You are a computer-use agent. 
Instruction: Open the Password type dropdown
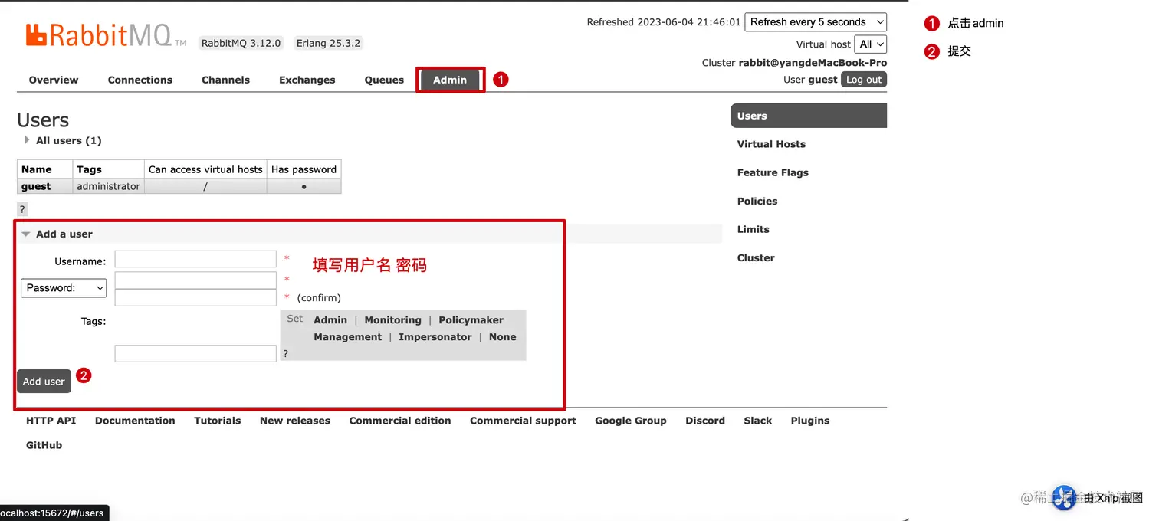click(x=64, y=288)
